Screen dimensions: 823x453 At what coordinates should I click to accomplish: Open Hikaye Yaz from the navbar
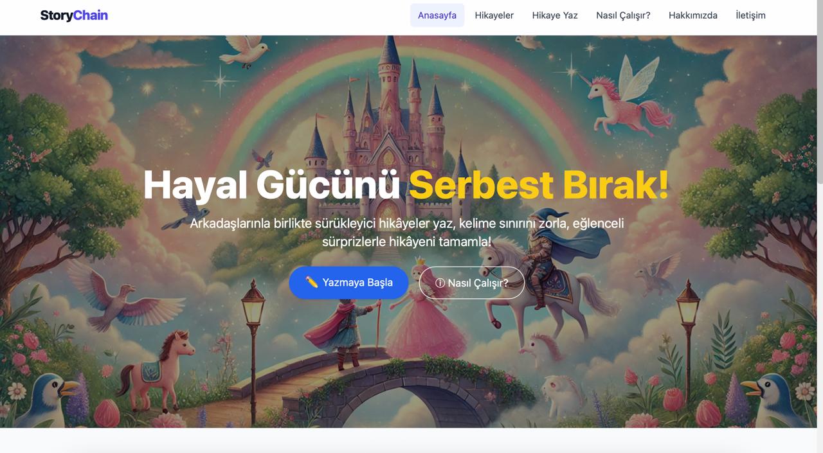point(555,15)
